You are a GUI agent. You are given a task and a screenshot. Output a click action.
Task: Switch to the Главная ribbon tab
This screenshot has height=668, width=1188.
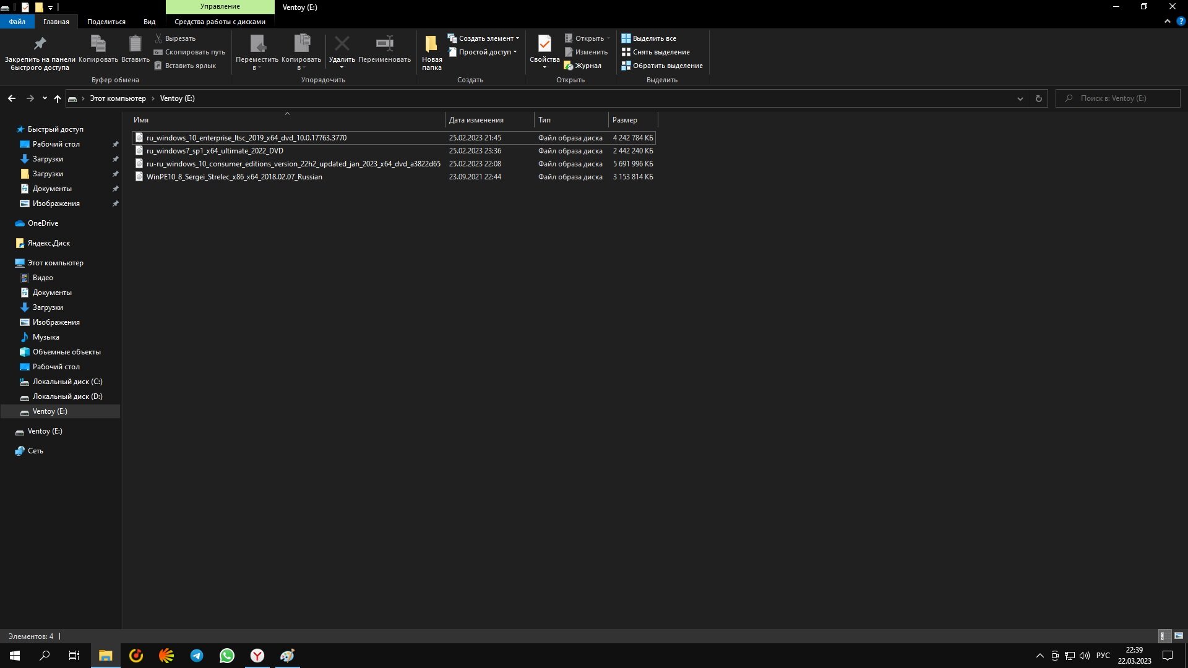56,22
